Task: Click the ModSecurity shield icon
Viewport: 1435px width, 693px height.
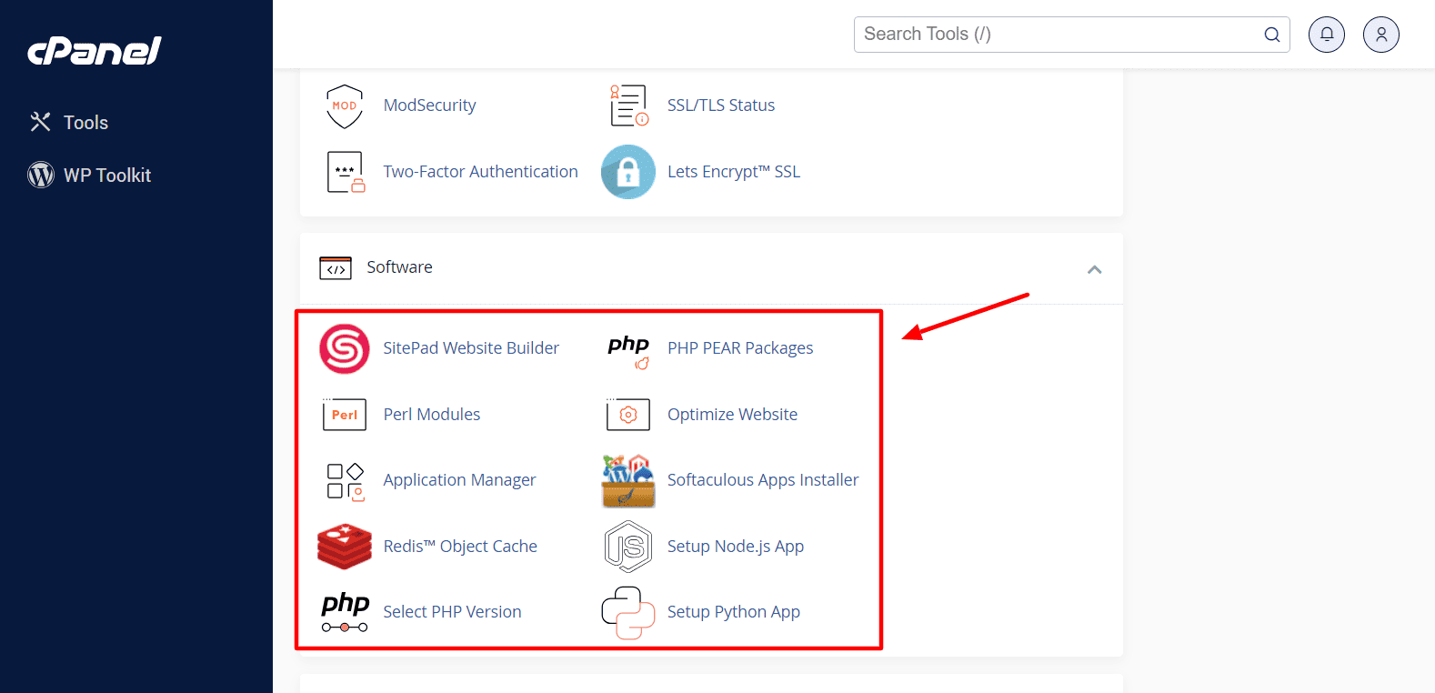Action: point(345,106)
